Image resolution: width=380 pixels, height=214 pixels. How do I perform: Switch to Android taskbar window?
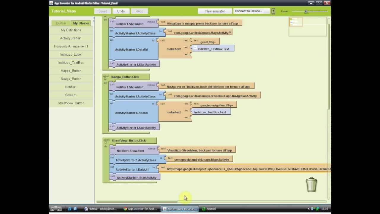pyautogui.click(x=209, y=209)
